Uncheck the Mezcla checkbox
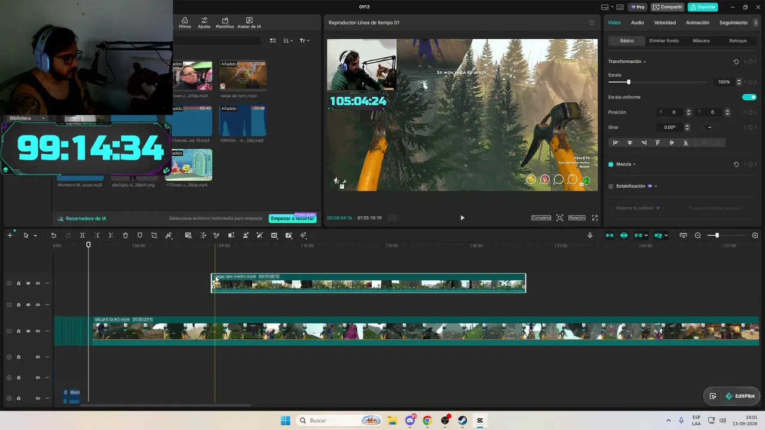The height and width of the screenshot is (430, 765). pos(611,164)
